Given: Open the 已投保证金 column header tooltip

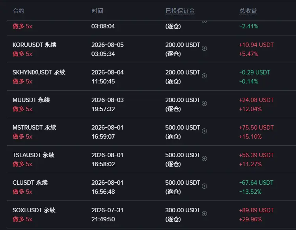Looking at the screenshot, I should coord(180,11).
